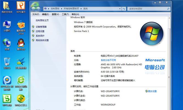Click the shield icon beside 更改设置
The width and height of the screenshot is (183, 110).
pyautogui.click(x=147, y=91)
